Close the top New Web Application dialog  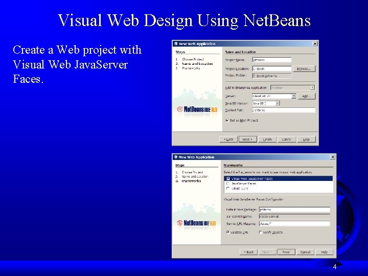(315, 43)
